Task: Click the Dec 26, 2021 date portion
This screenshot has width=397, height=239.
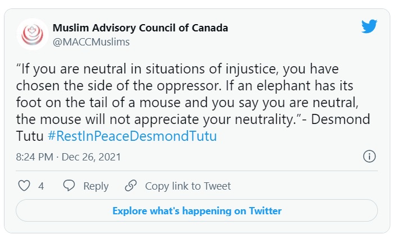Action: [92, 157]
